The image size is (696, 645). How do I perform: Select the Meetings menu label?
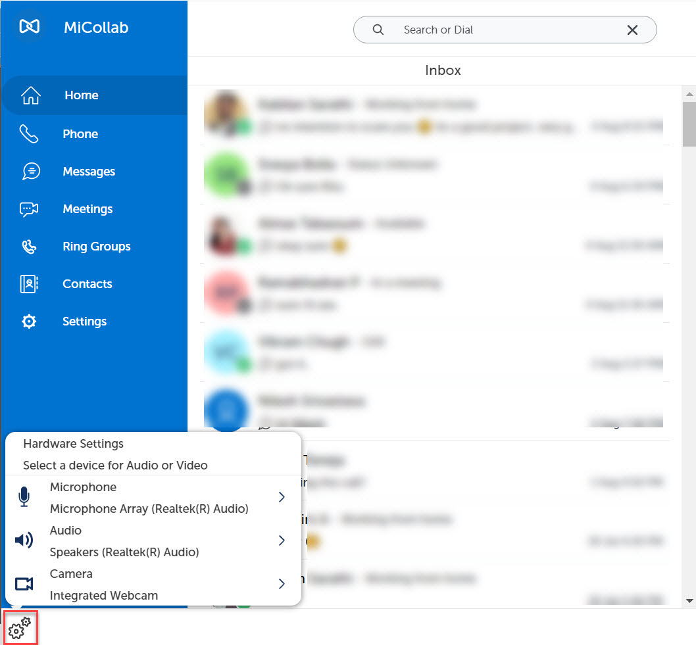pos(87,209)
